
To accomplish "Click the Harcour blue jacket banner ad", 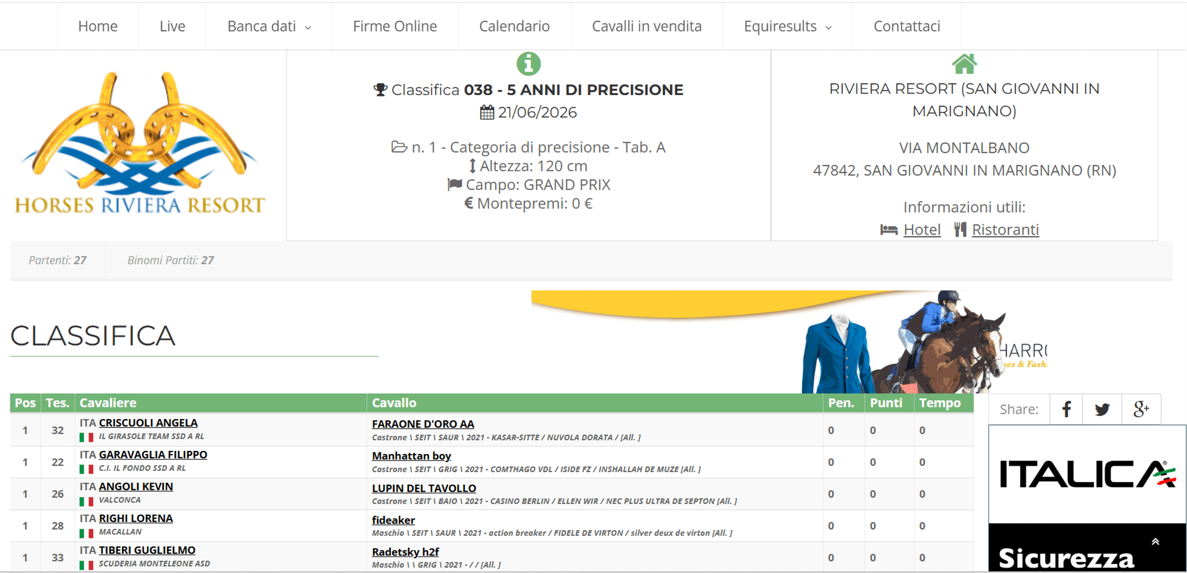I will pyautogui.click(x=789, y=341).
